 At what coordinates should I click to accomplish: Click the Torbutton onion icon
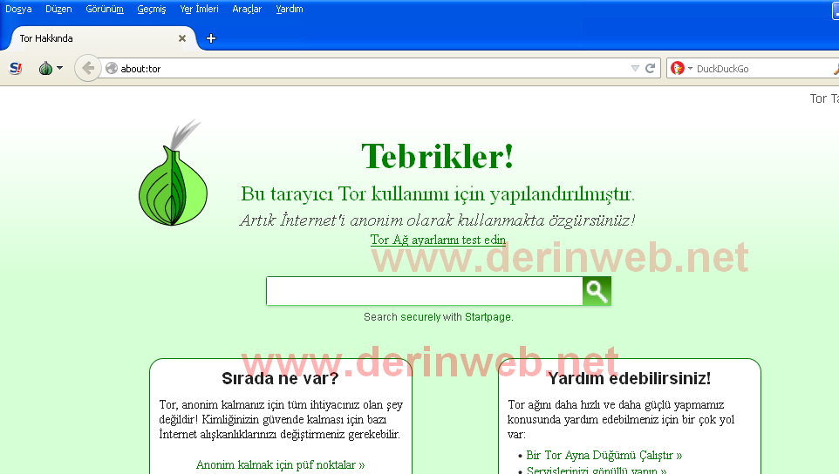click(45, 69)
